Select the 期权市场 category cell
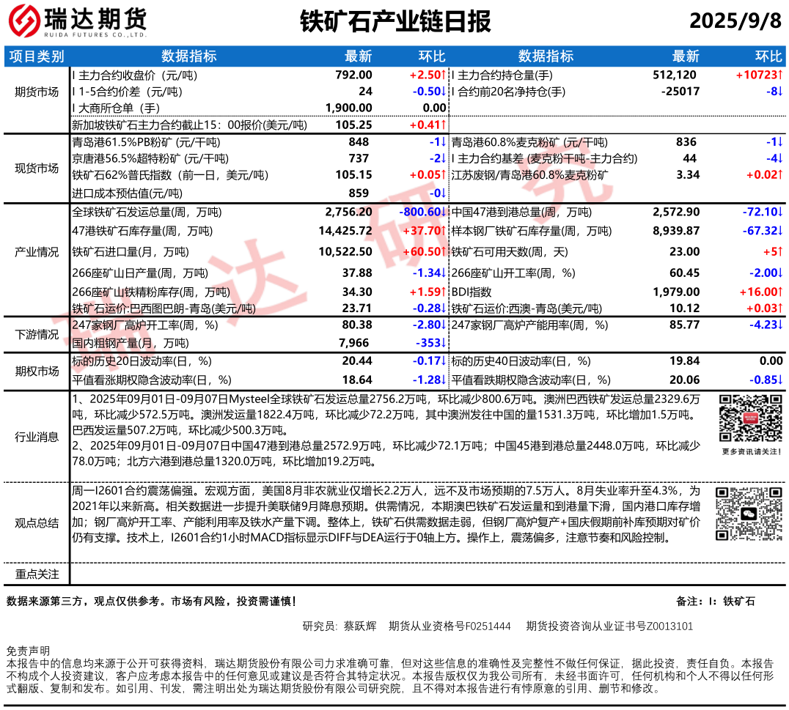 pos(37,371)
